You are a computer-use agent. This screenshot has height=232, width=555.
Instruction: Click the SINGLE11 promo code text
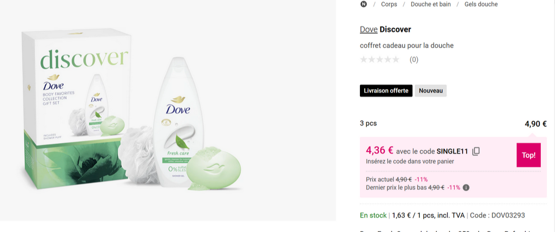452,151
